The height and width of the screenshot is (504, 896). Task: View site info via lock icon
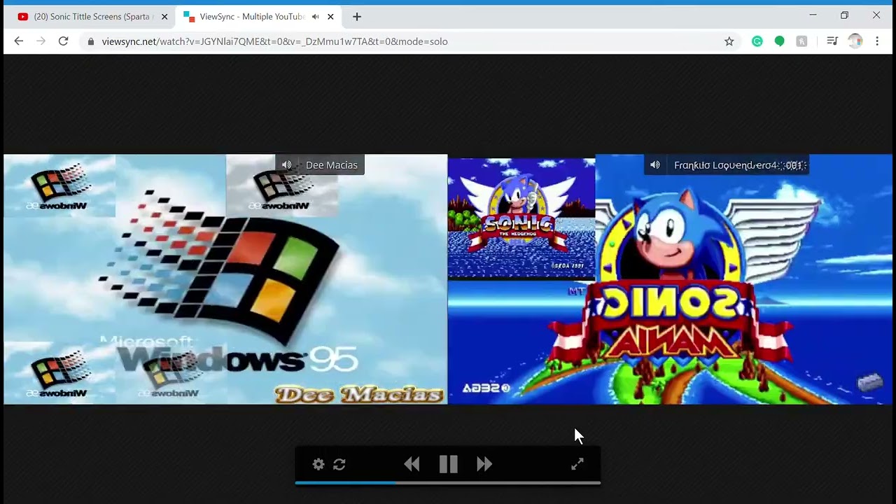91,41
